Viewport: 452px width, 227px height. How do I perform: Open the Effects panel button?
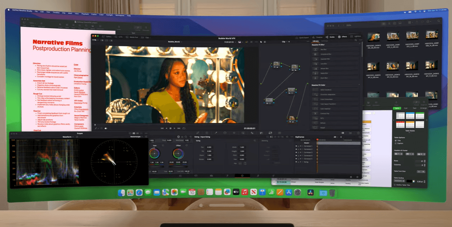(342, 37)
